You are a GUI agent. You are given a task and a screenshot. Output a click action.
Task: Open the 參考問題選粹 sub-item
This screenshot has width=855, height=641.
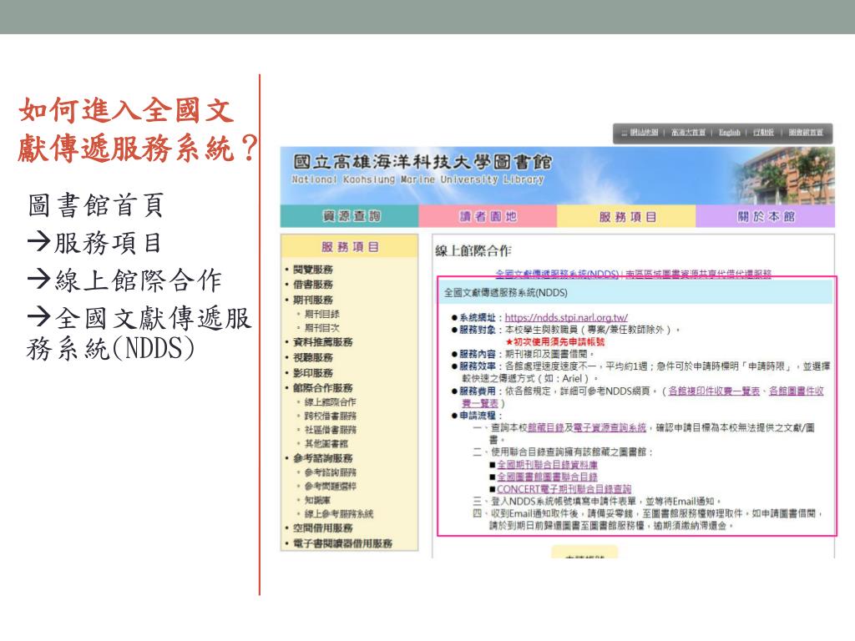click(330, 486)
